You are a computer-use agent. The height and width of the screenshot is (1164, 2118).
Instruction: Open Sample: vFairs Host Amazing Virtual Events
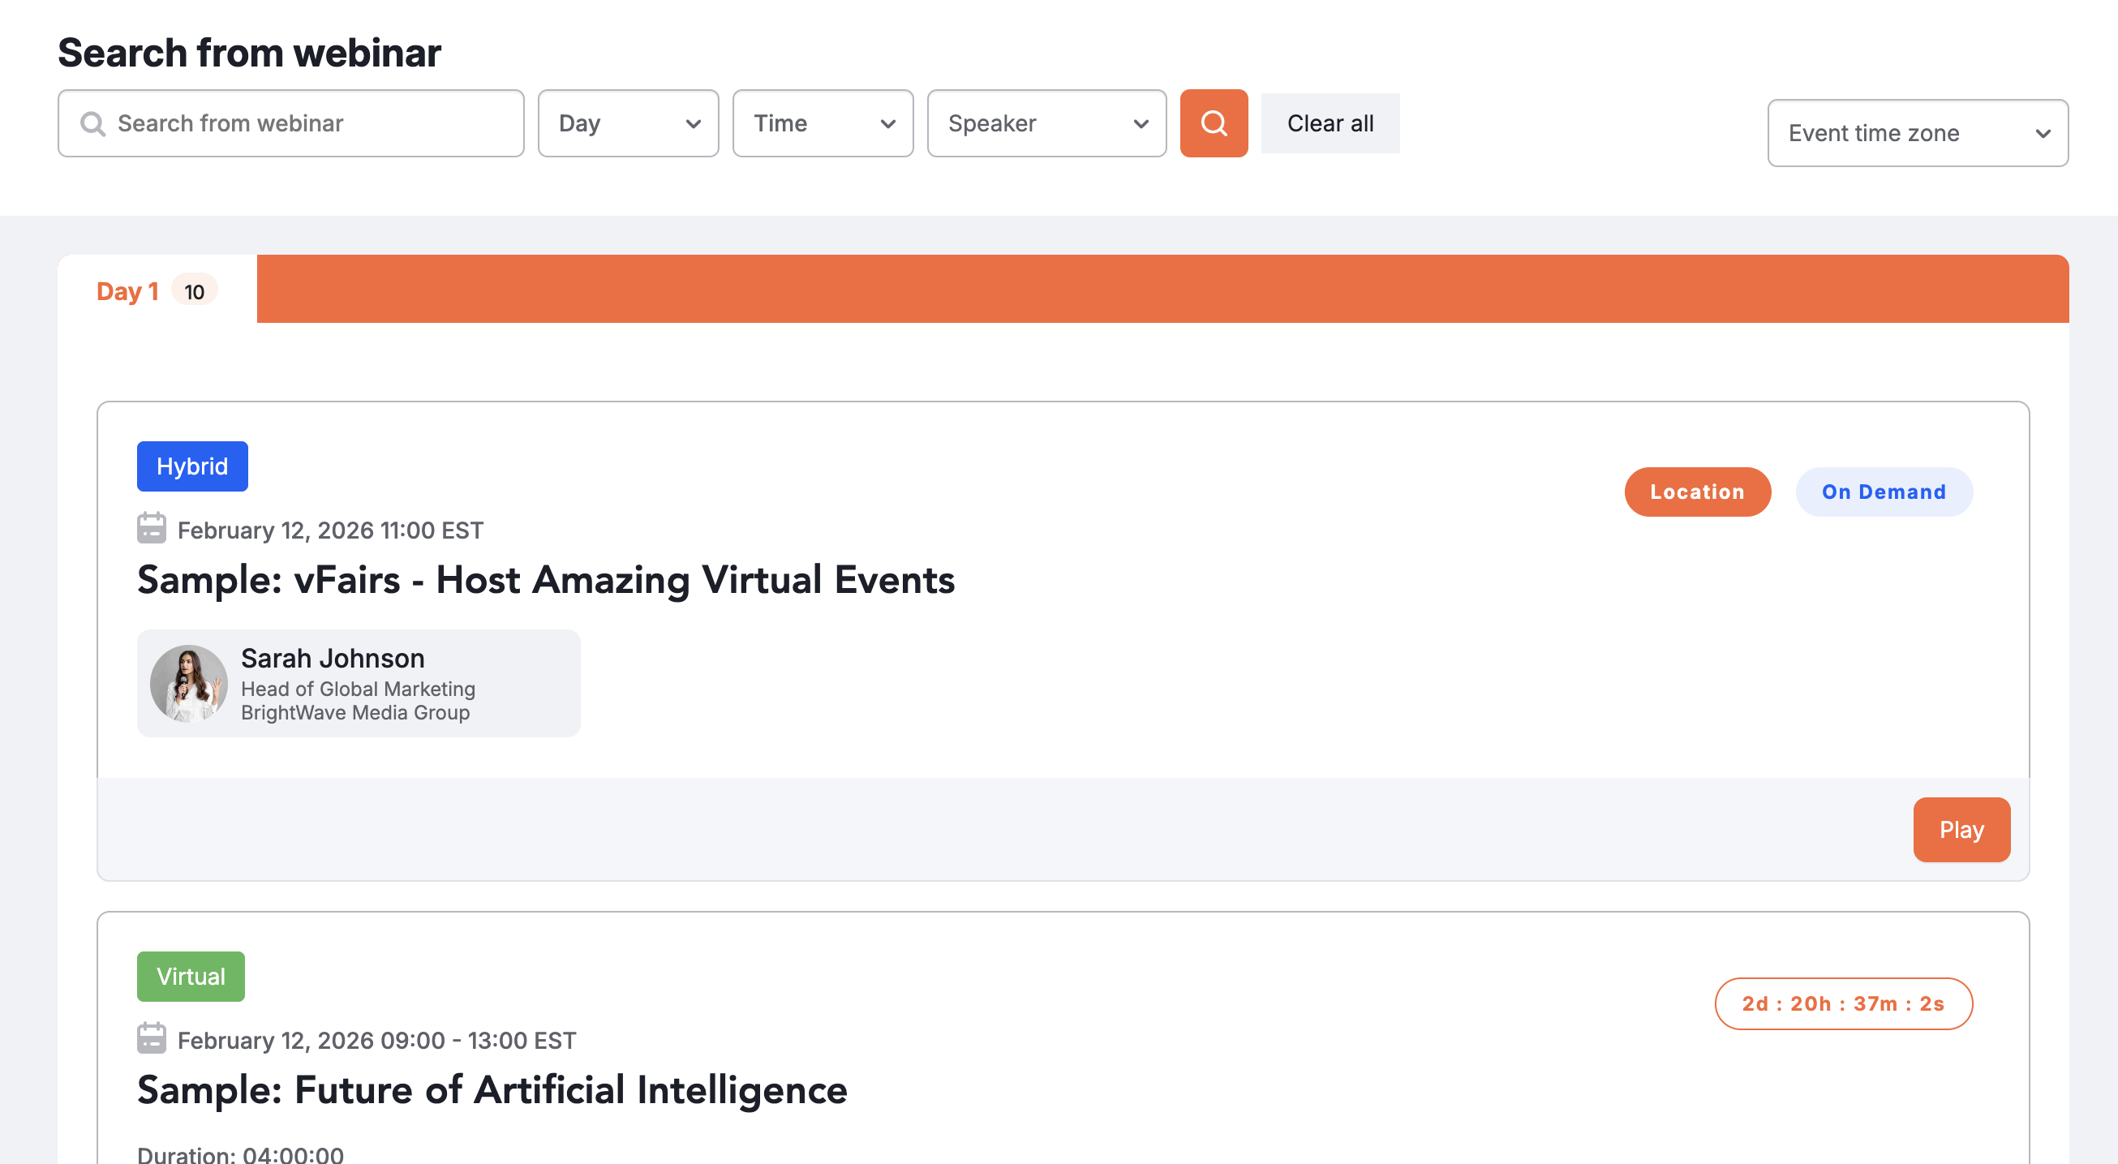545,579
